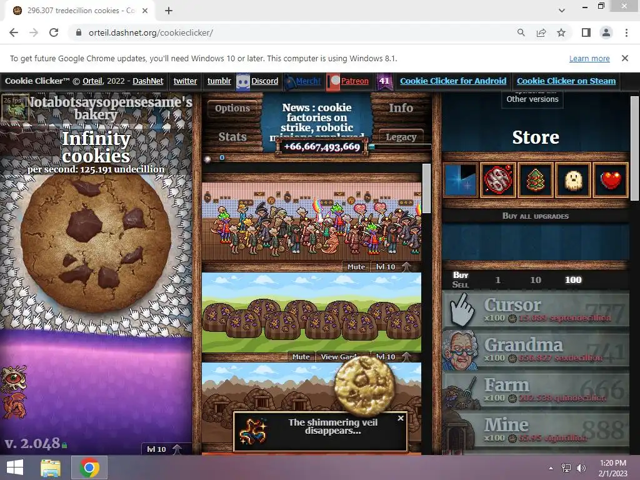The width and height of the screenshot is (640, 480).
Task: Select the red heart upgrade
Action: pos(611,179)
